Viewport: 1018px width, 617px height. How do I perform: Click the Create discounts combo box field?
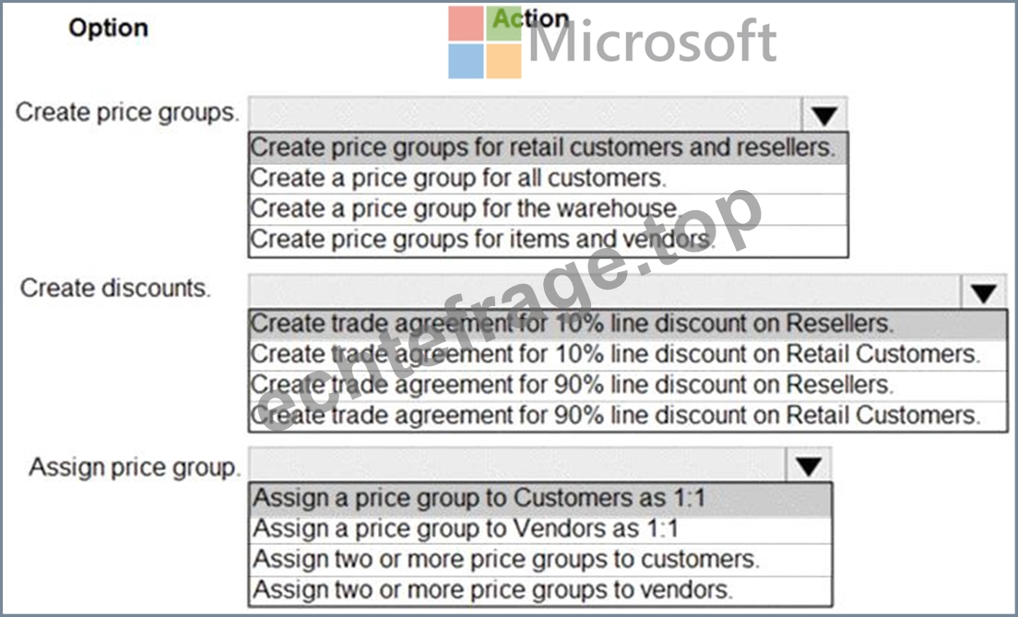(x=605, y=291)
